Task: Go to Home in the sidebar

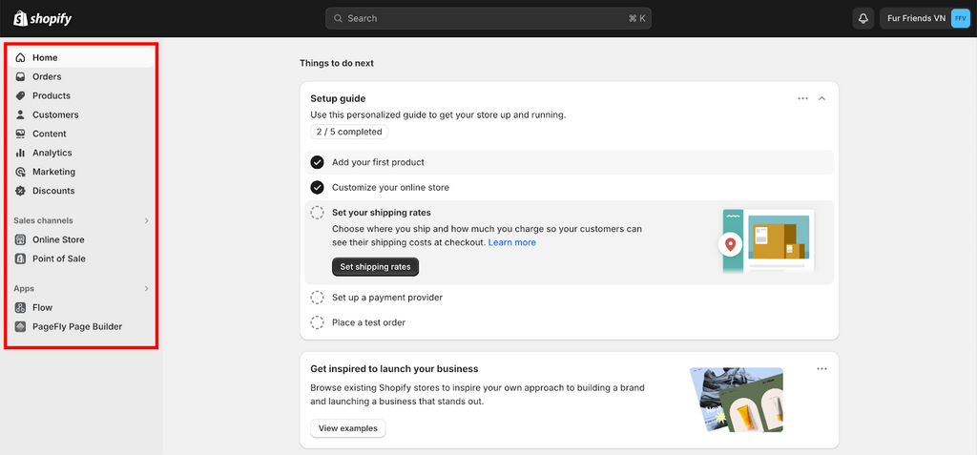Action: click(82, 57)
